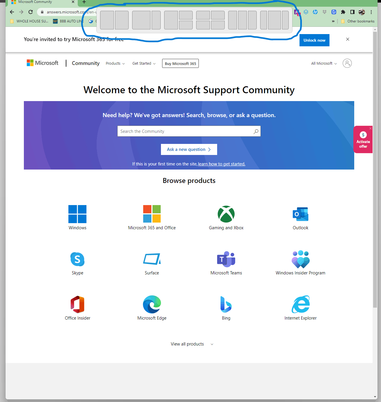Snap to top-right zone of third layout
Viewport: 381px width, 402px height.
click(x=186, y=15)
